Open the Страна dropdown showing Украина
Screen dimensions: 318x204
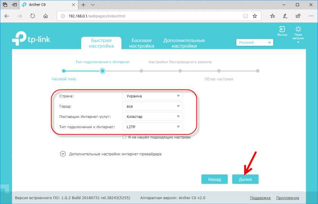152,96
